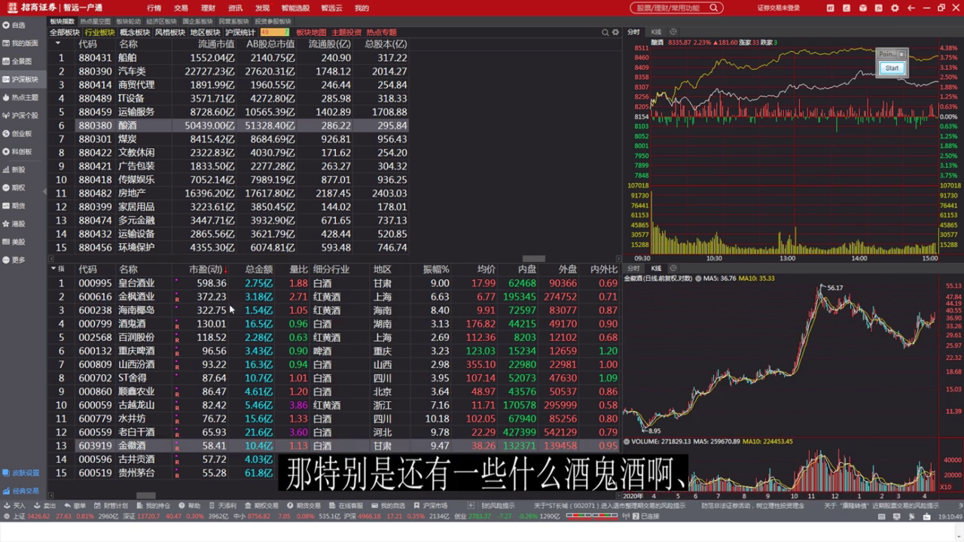The width and height of the screenshot is (964, 542).
Task: Click 证券交易未登录 login text
Action: coord(779,8)
